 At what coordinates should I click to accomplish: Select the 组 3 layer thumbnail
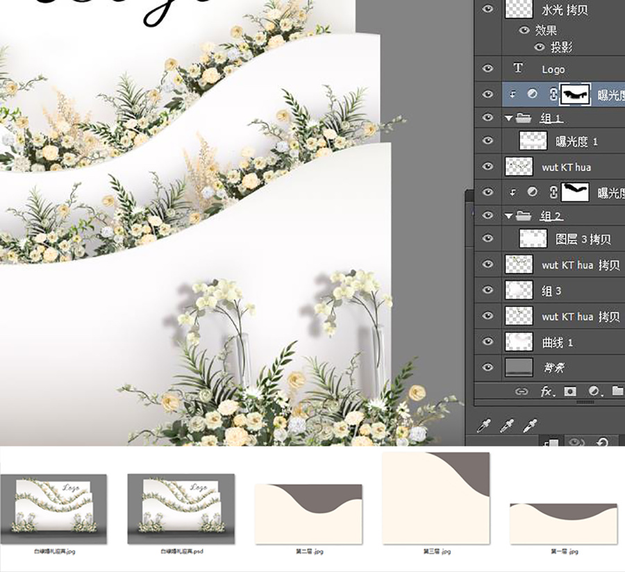pos(519,290)
